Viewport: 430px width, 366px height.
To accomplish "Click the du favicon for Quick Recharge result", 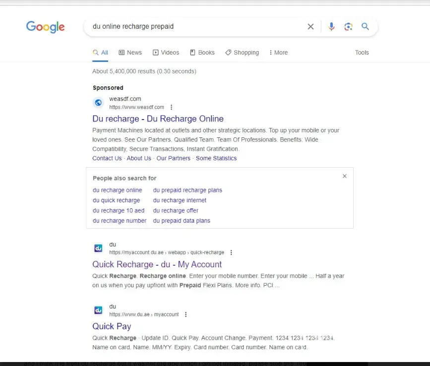I will click(x=98, y=248).
